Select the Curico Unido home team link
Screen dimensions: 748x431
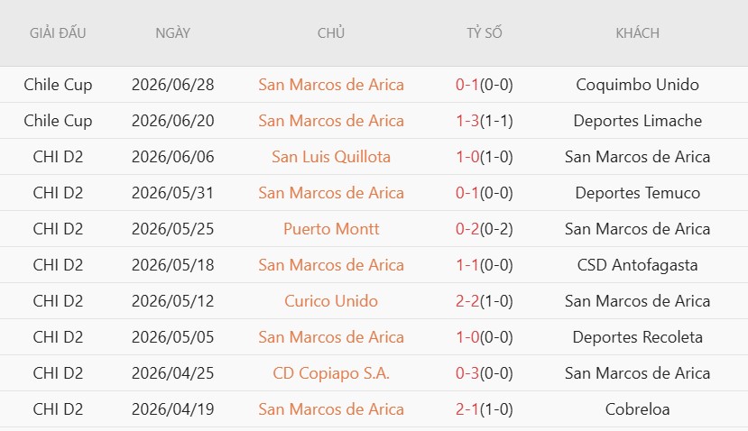pos(331,301)
